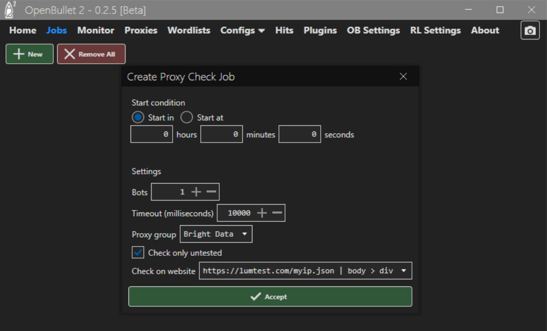Increase Timeout with plus icon

tap(262, 213)
